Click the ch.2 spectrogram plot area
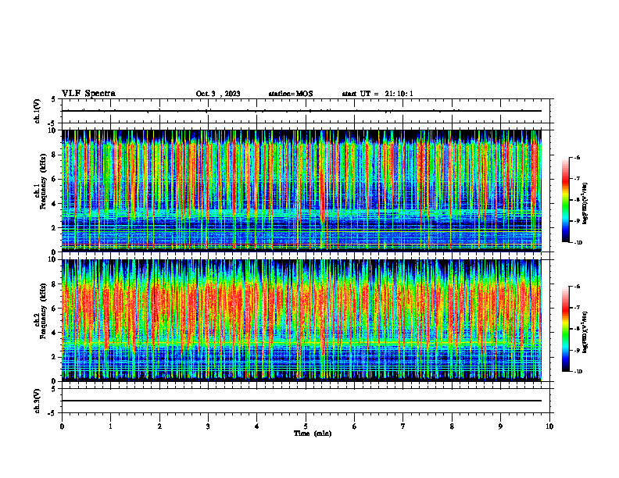619x478 pixels. 302,320
